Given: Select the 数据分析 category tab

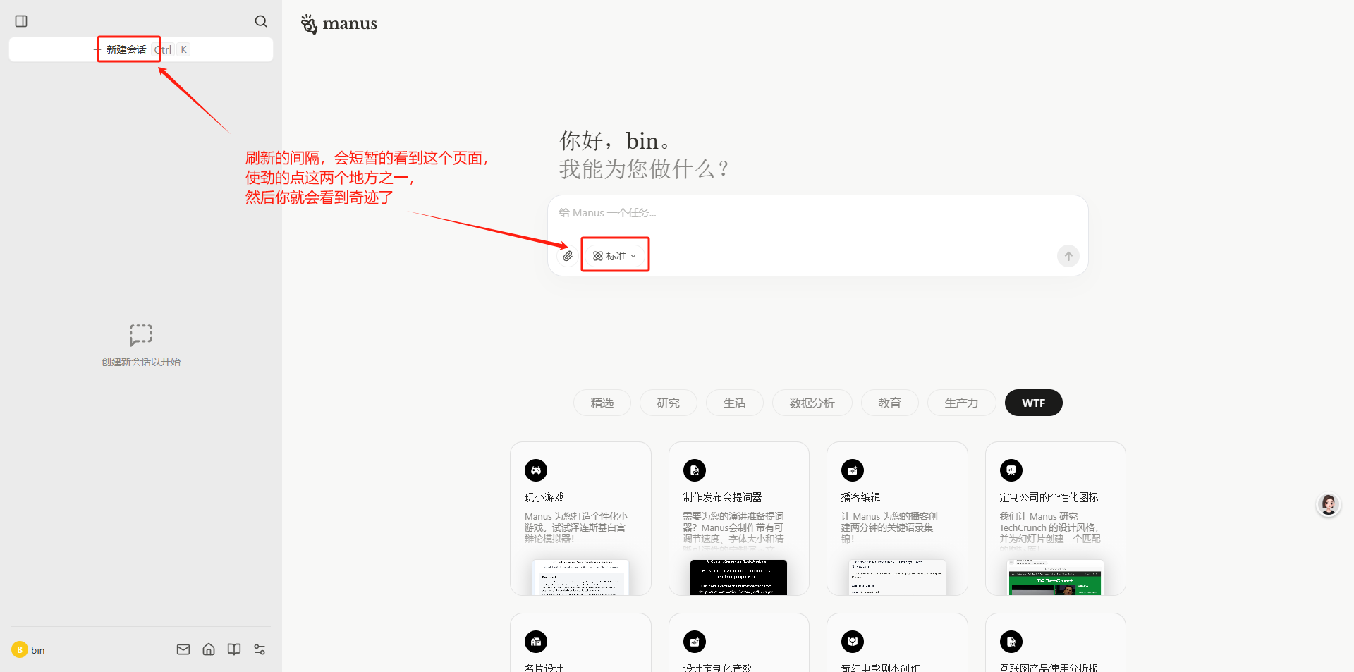Looking at the screenshot, I should point(812,403).
